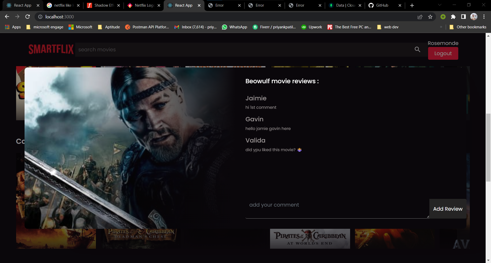Select the Upwork bookmark icon
This screenshot has width=491, height=263.
click(x=304, y=27)
